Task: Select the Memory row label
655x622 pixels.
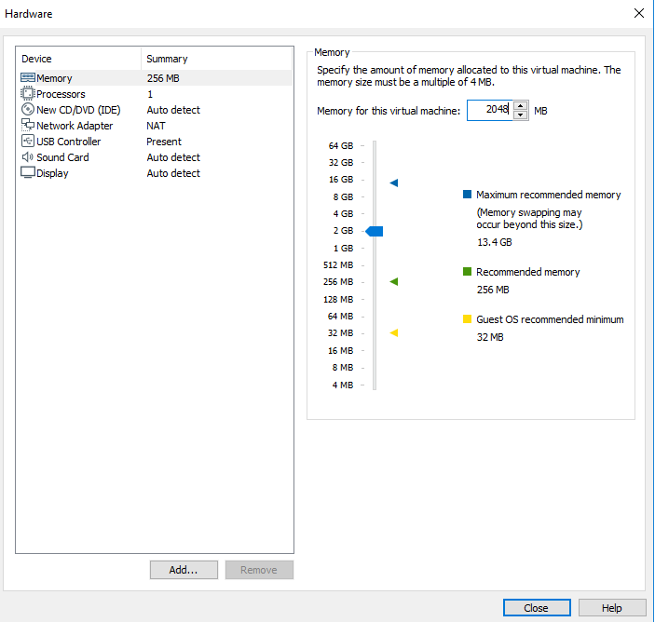Action: point(54,78)
